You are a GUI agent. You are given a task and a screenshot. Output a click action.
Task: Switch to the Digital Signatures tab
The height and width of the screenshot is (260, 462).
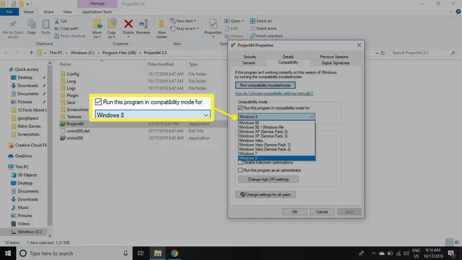335,63
